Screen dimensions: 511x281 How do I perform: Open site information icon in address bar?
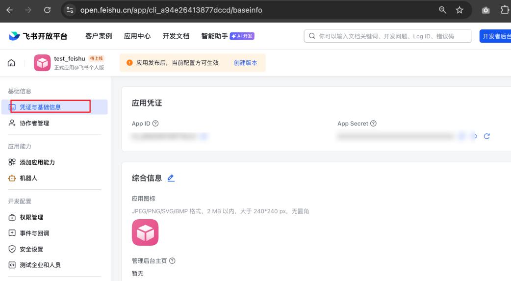pos(70,10)
